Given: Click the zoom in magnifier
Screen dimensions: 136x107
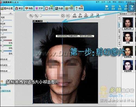Looking at the screenshot, I should click(x=31, y=16).
